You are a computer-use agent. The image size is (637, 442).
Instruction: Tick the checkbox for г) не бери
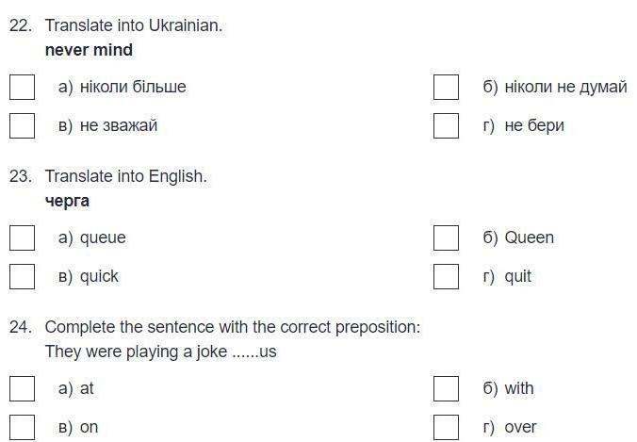tap(446, 125)
